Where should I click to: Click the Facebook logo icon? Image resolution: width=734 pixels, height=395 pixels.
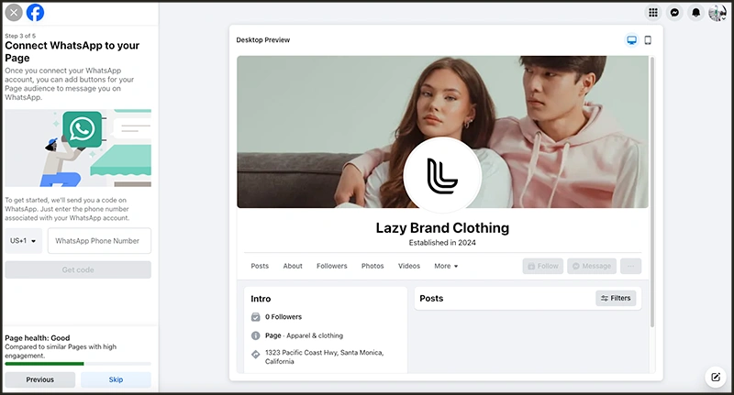tap(35, 13)
